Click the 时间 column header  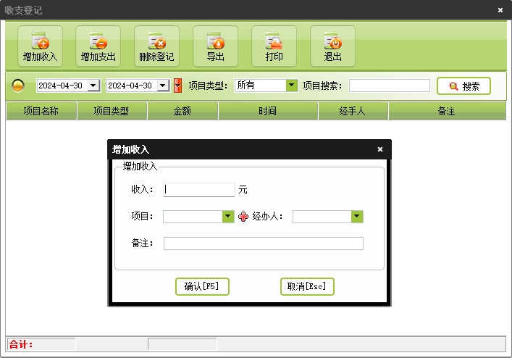pos(267,111)
